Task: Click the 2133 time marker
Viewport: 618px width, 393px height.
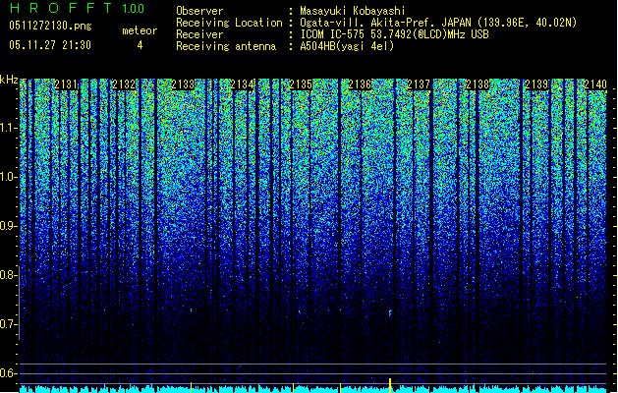Action: [183, 84]
